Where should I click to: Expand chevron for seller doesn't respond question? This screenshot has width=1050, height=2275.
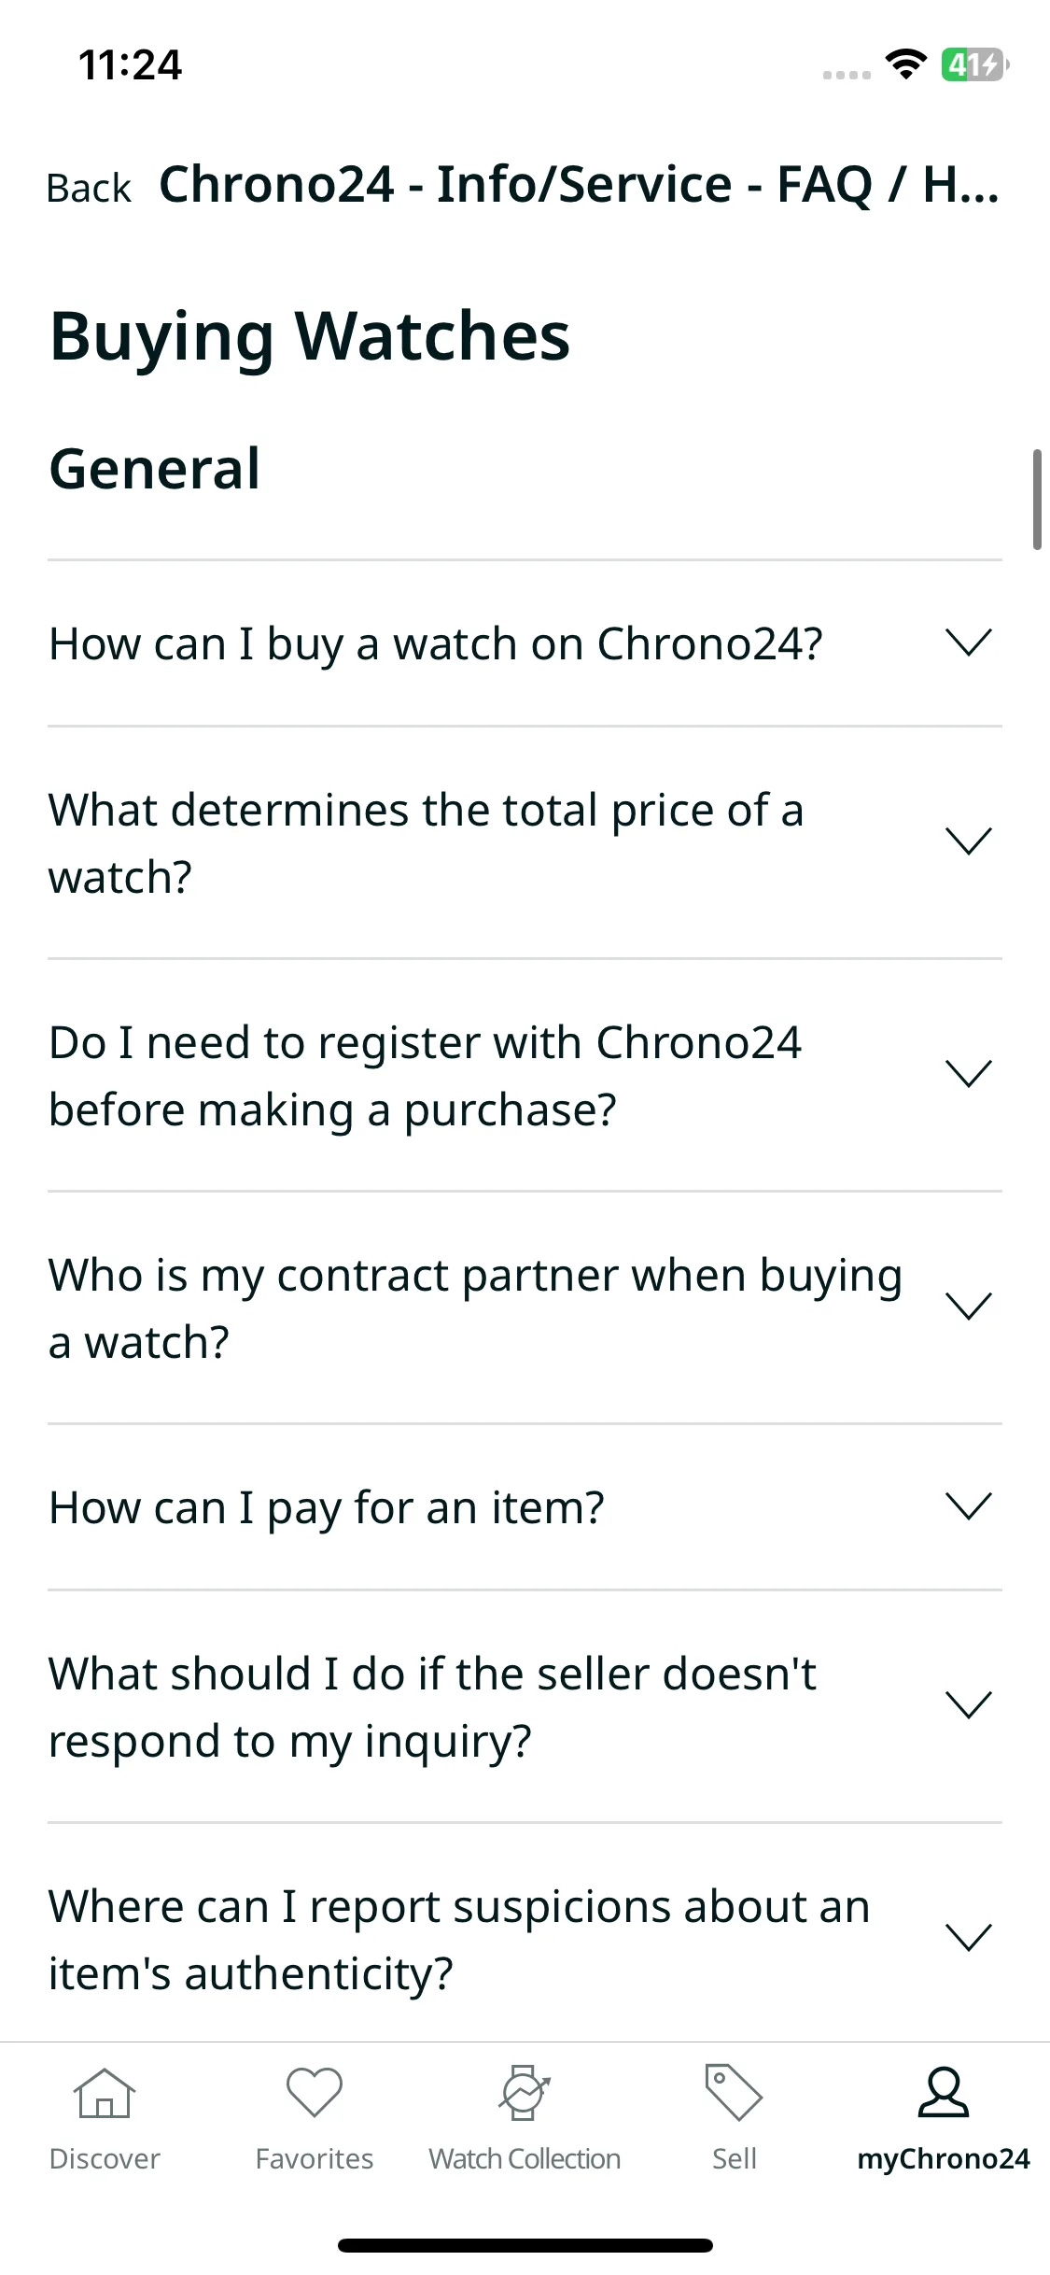pyautogui.click(x=968, y=1705)
